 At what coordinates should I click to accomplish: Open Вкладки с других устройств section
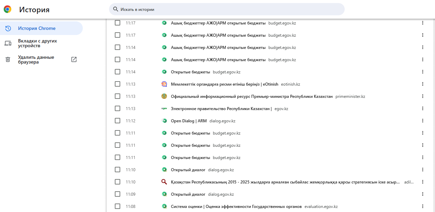[x=37, y=43]
